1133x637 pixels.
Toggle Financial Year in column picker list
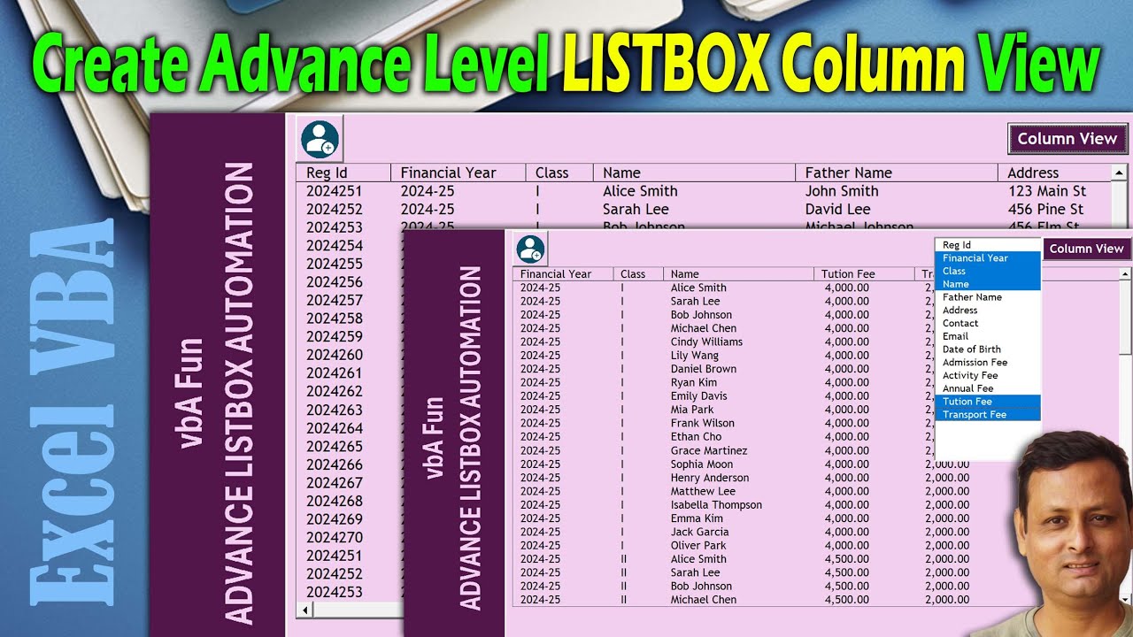pyautogui.click(x=988, y=258)
